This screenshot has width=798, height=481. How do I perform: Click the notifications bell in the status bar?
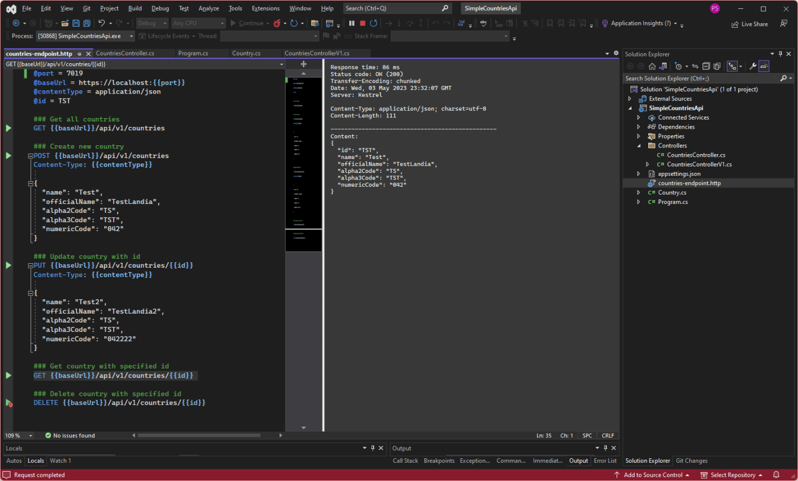pos(776,475)
